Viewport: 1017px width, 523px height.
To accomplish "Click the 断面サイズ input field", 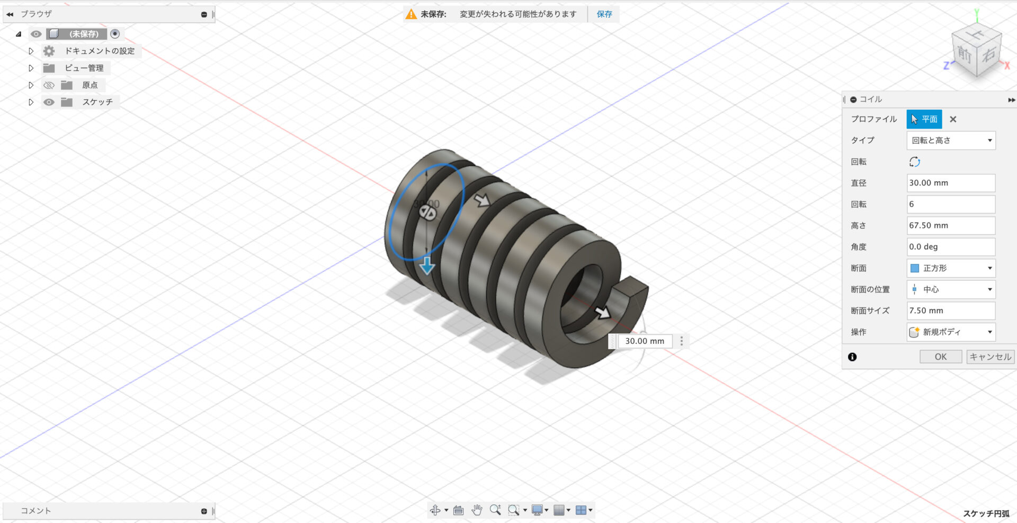I will [951, 311].
